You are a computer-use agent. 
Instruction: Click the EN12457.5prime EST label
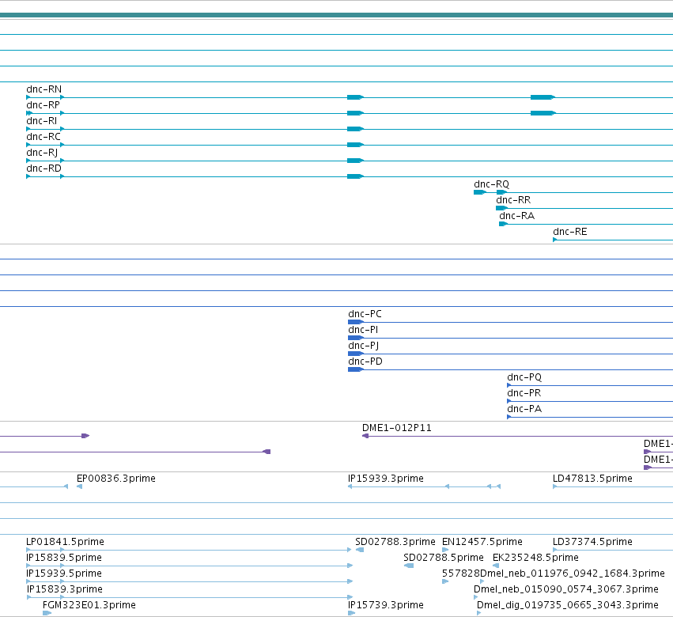click(482, 542)
